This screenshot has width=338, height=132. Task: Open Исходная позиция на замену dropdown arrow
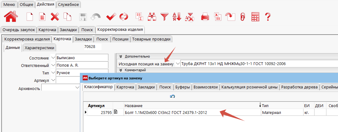coord(178,64)
